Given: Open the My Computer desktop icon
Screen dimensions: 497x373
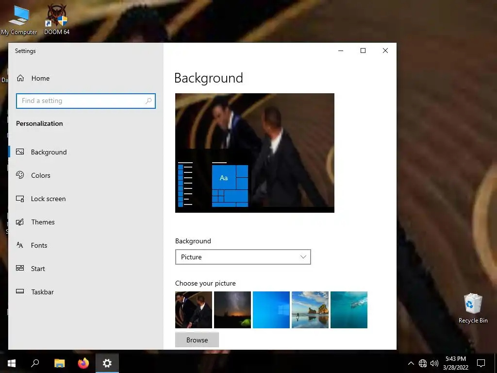Looking at the screenshot, I should pos(19,19).
